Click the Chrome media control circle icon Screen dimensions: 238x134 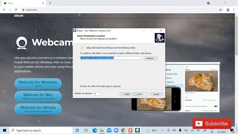pyautogui.click(x=208, y=3)
